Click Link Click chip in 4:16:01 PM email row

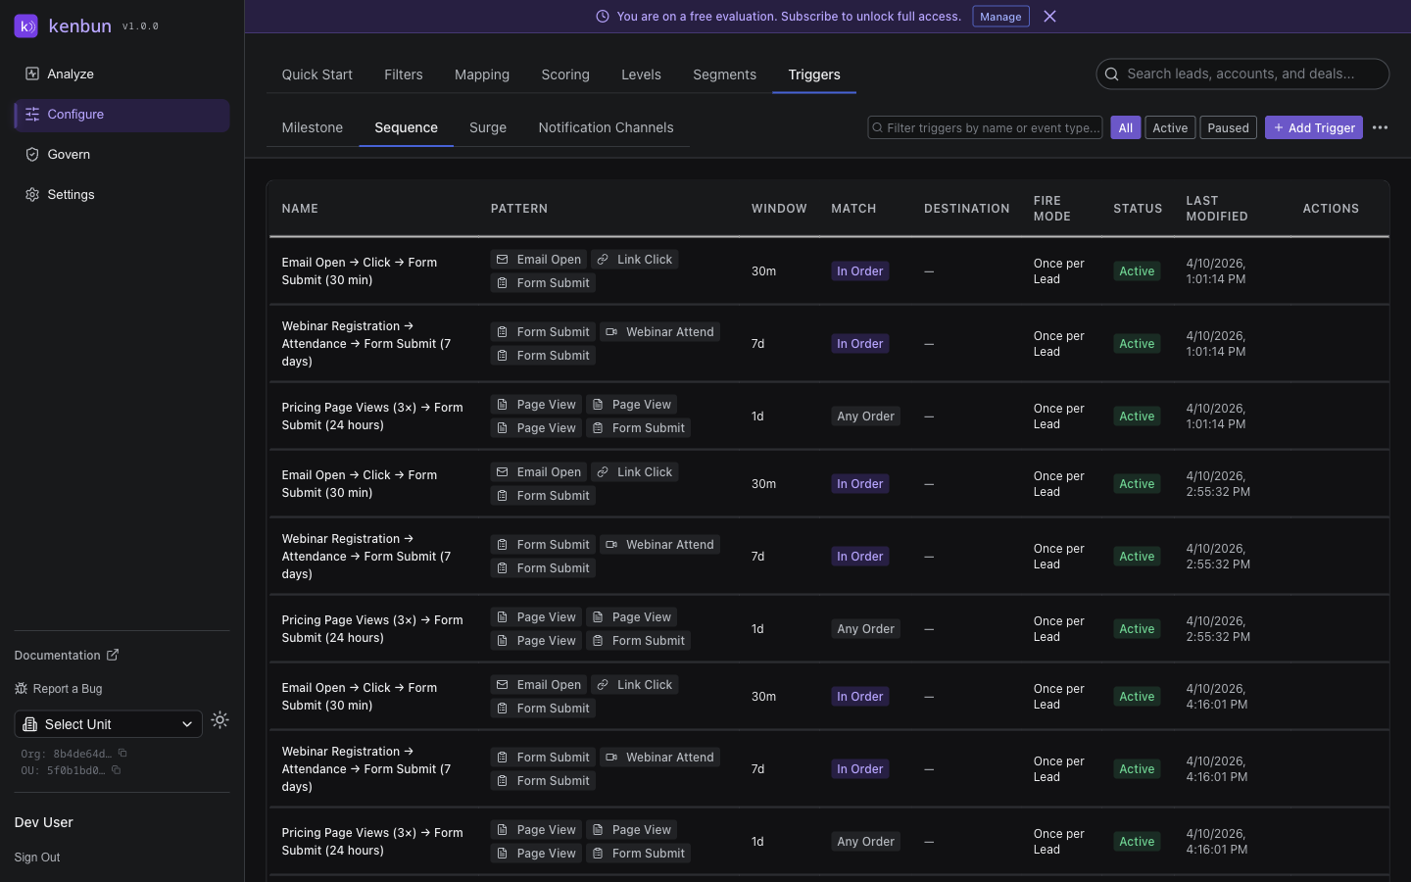(x=635, y=685)
